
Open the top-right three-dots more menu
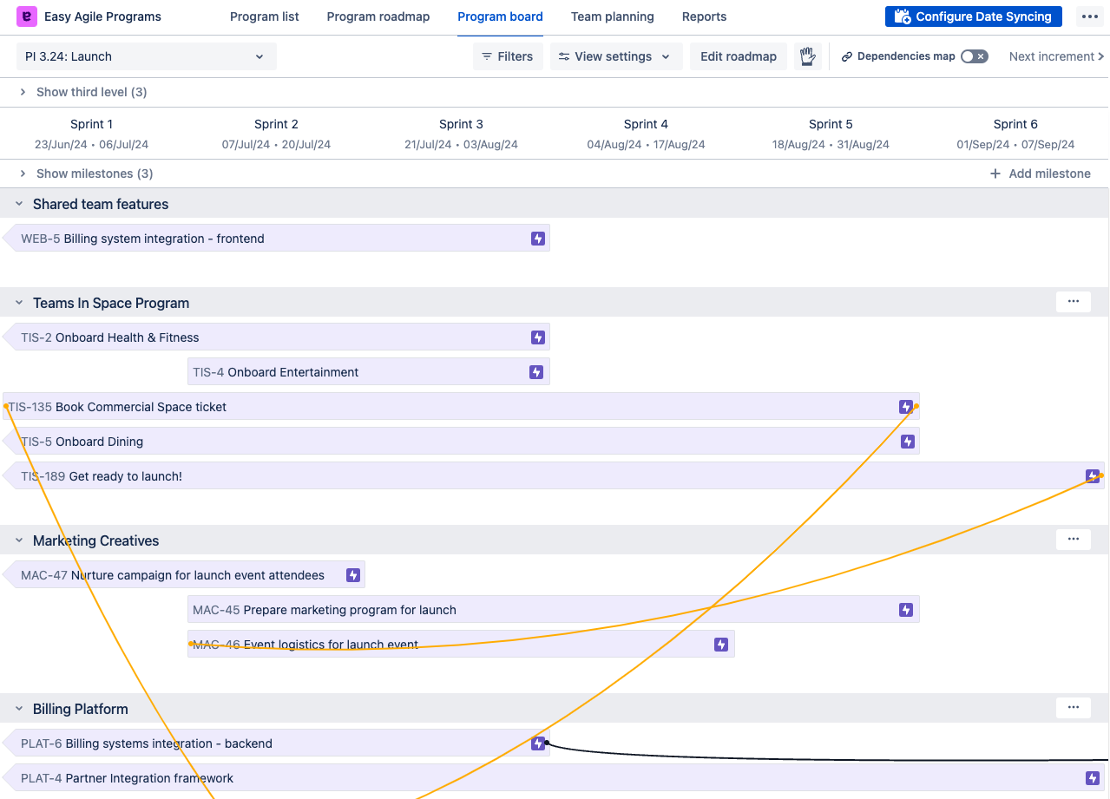[1090, 16]
